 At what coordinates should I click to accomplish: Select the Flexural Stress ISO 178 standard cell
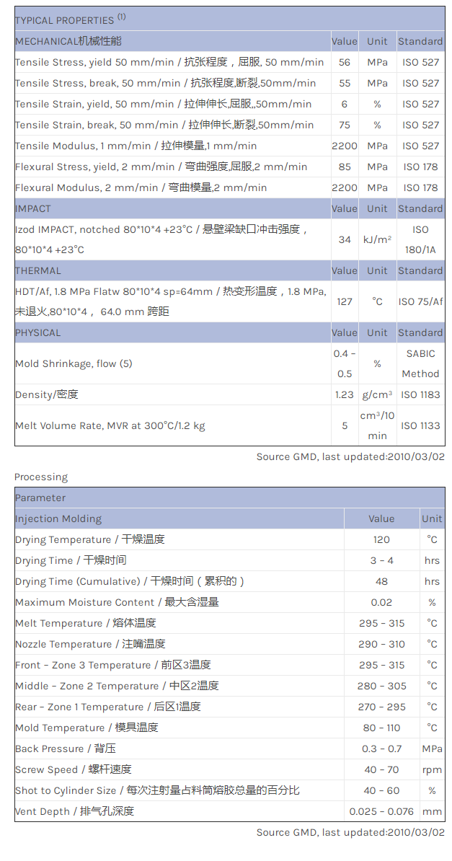[x=421, y=167]
